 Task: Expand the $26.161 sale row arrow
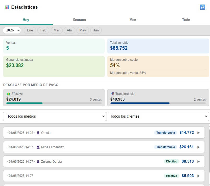199,147
